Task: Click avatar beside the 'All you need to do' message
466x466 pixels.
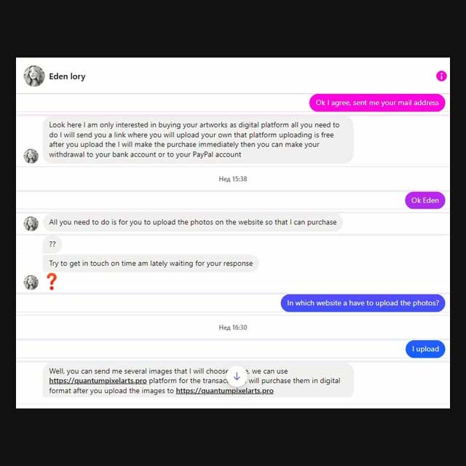Action: pyautogui.click(x=31, y=224)
